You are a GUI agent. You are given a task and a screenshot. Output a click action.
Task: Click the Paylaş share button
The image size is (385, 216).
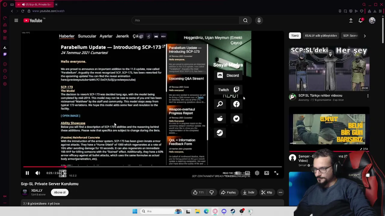[x=228, y=192]
